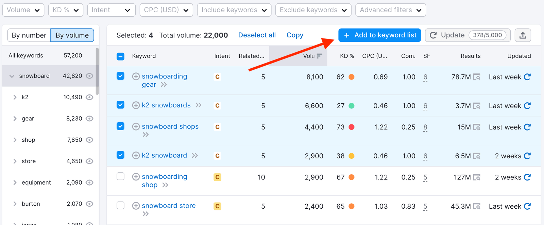Click plus icon beside snowboard shops
Screen dimensions: 544x225
click(x=136, y=126)
